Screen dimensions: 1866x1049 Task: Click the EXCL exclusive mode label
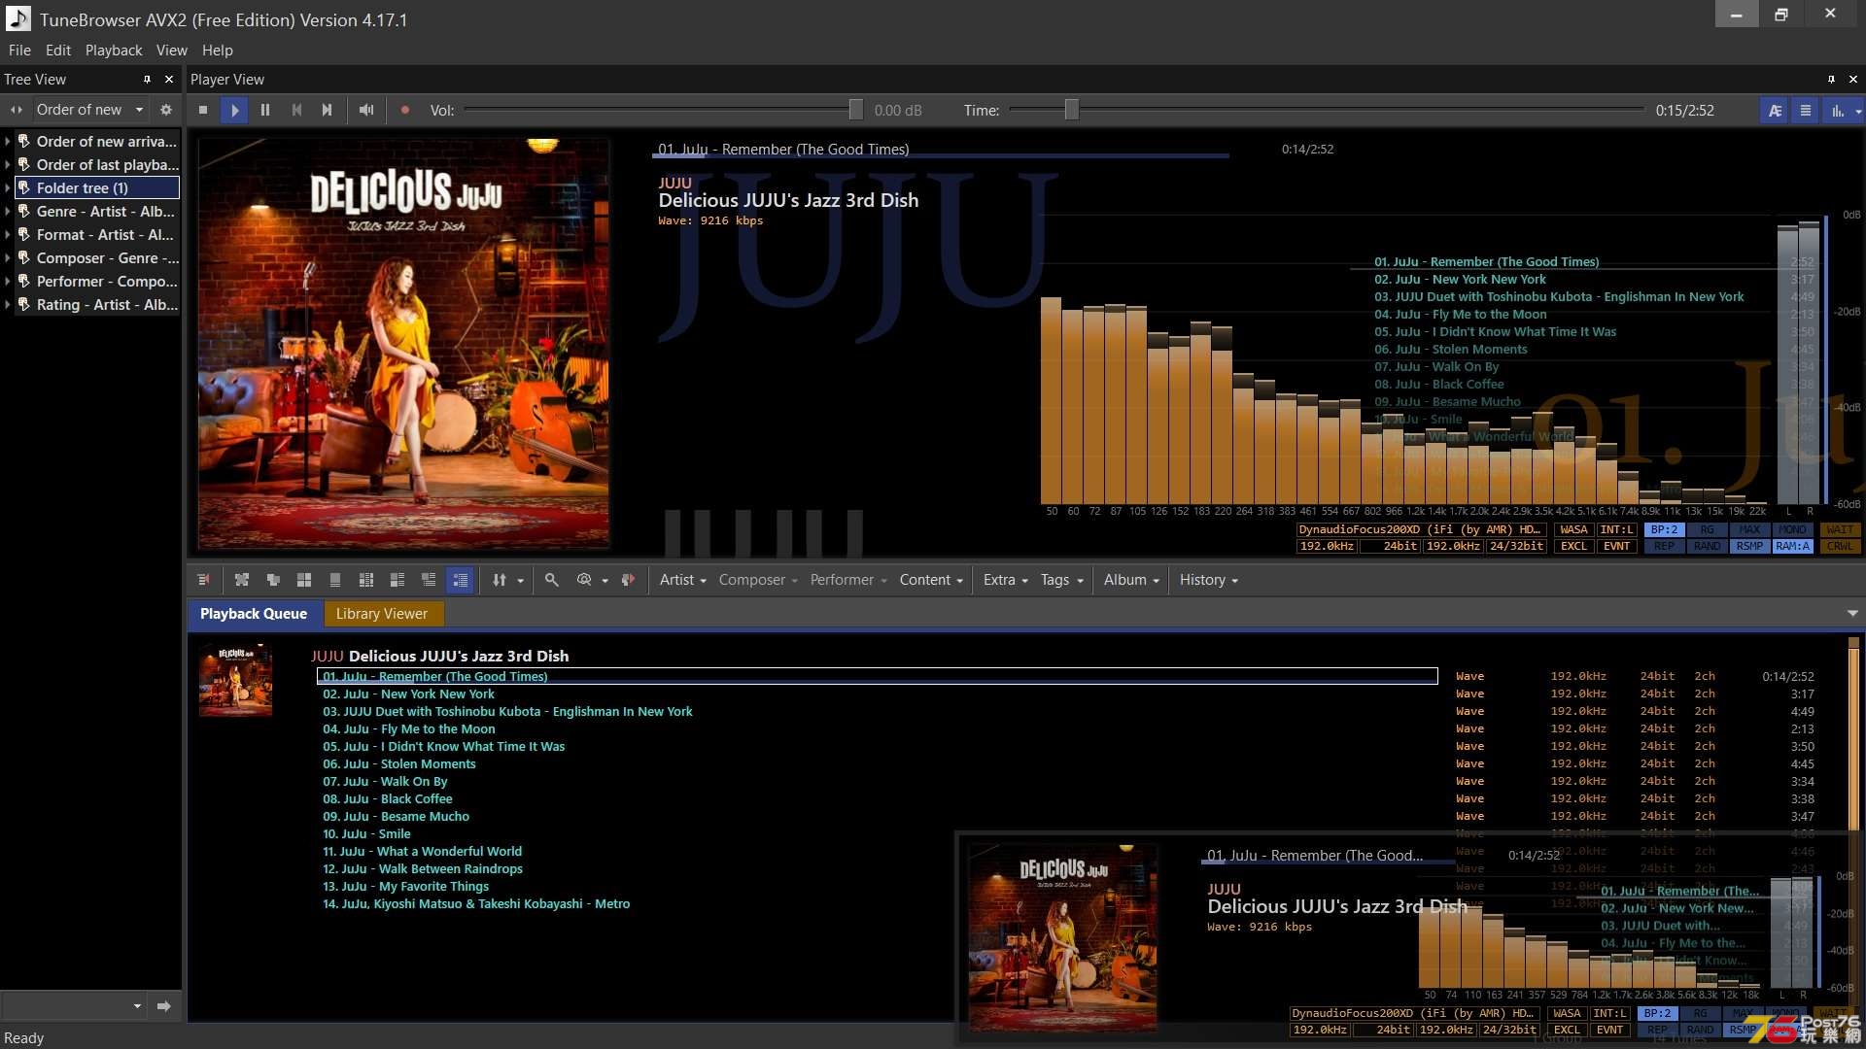tap(1573, 546)
